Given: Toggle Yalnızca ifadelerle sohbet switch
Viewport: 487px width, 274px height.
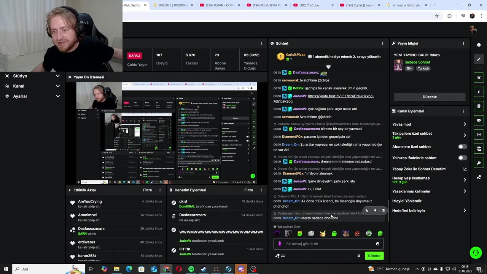Looking at the screenshot, I should (x=462, y=158).
